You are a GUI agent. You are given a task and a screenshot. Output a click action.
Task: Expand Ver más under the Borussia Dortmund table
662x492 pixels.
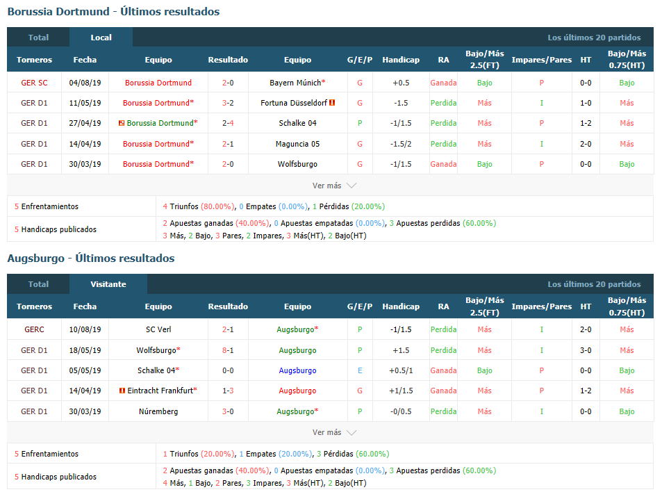click(334, 186)
